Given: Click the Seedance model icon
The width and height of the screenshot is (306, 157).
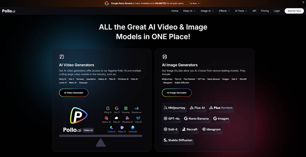Looking at the screenshot, I should (x=136, y=108).
